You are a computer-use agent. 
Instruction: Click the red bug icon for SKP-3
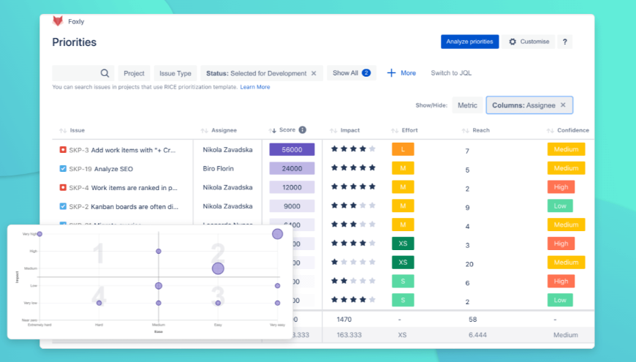coord(63,150)
